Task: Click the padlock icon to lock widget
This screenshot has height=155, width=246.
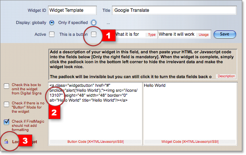Action: (6, 142)
